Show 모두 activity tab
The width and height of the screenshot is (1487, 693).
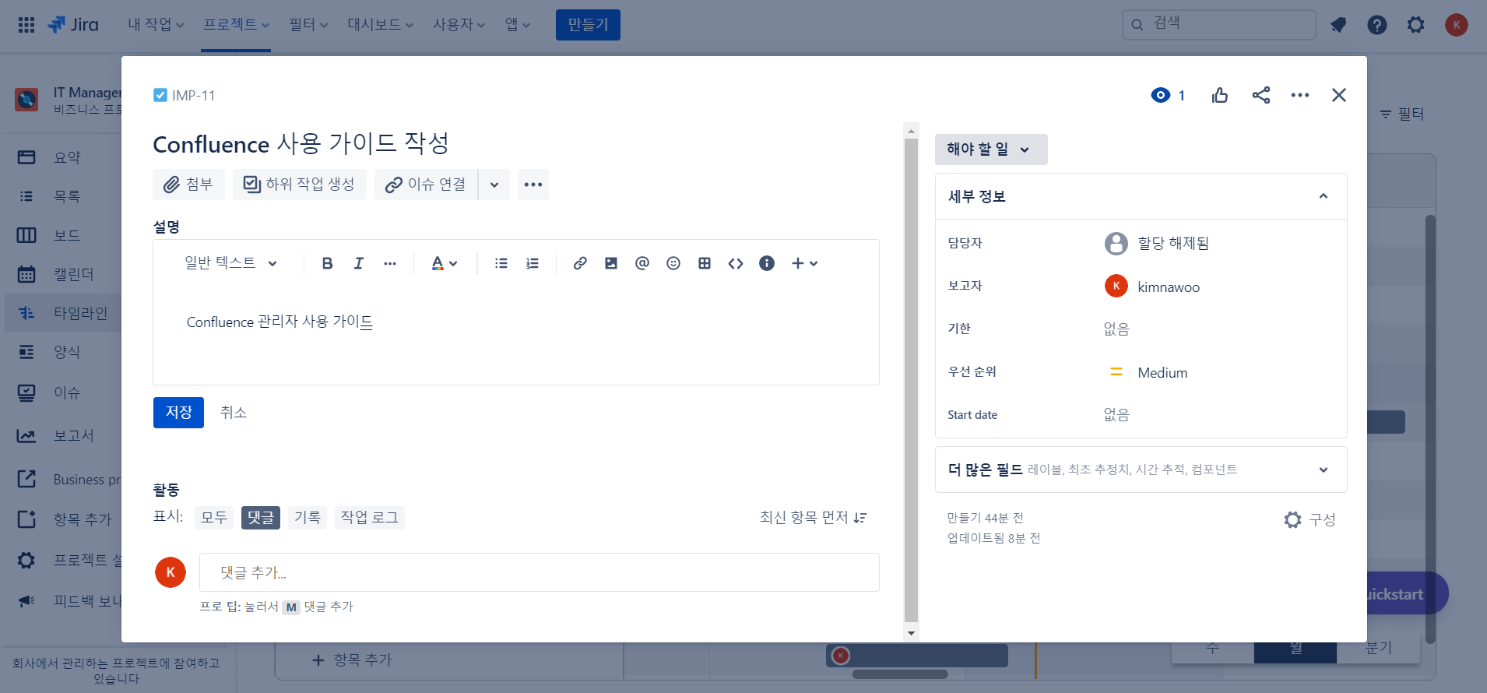click(x=214, y=518)
